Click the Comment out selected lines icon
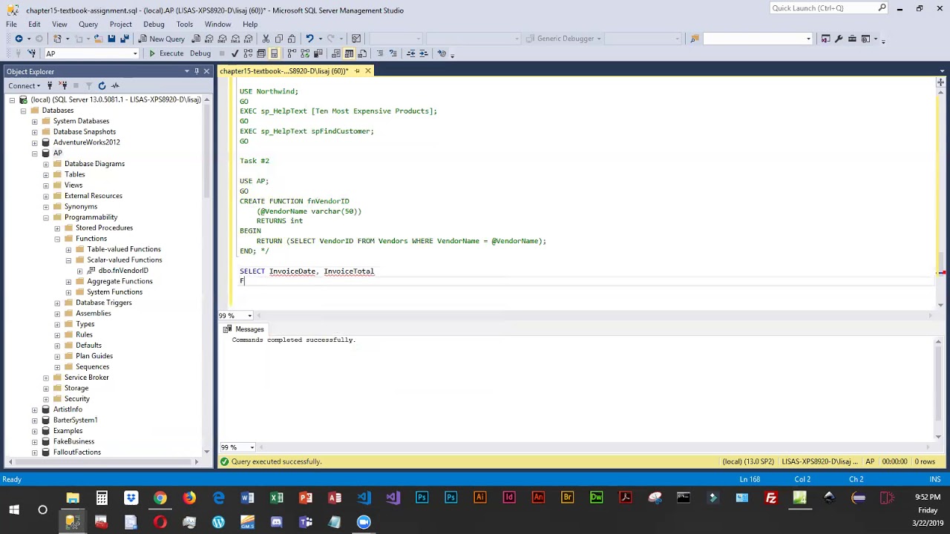Viewport: 950px width, 534px height. 380,53
